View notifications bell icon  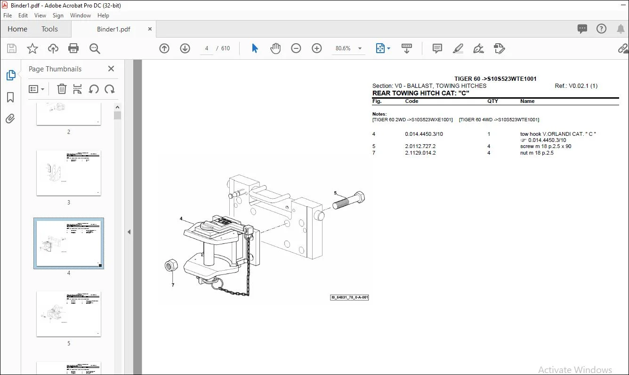621,29
